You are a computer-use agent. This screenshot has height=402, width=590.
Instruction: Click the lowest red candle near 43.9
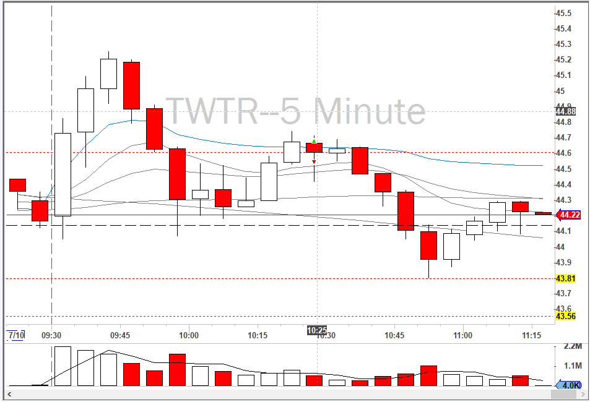428,246
